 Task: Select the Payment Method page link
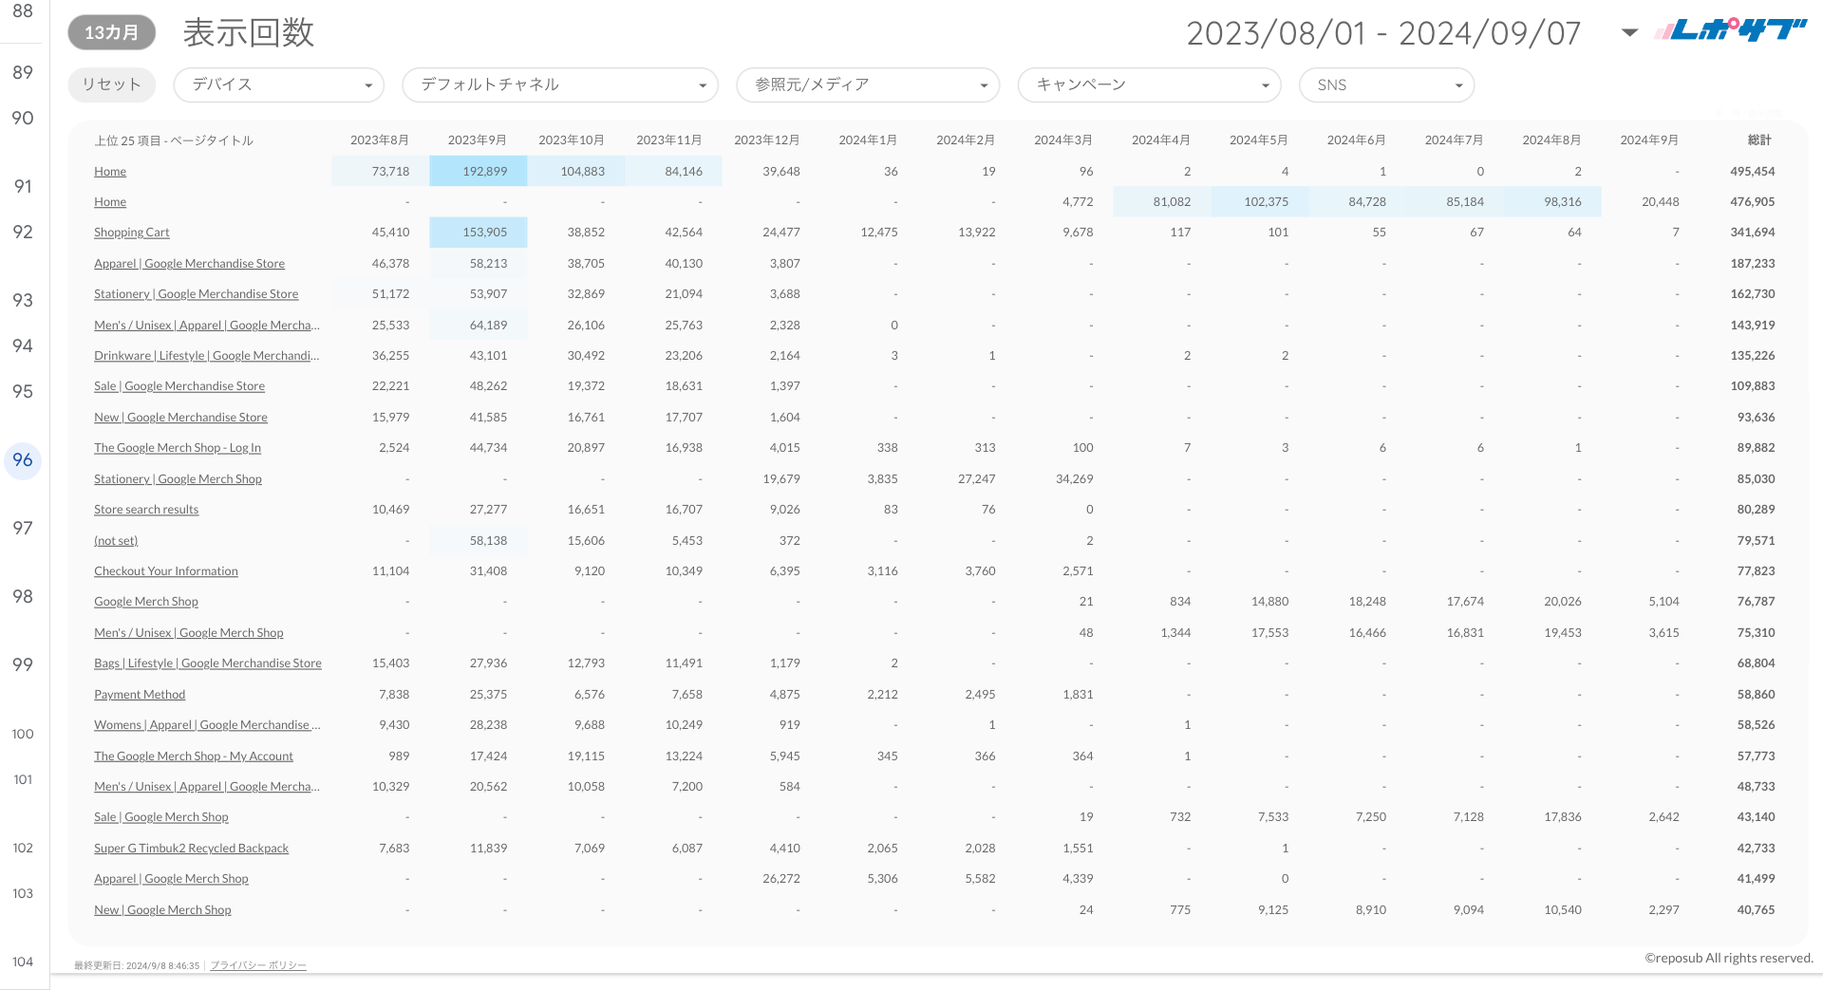coord(139,694)
